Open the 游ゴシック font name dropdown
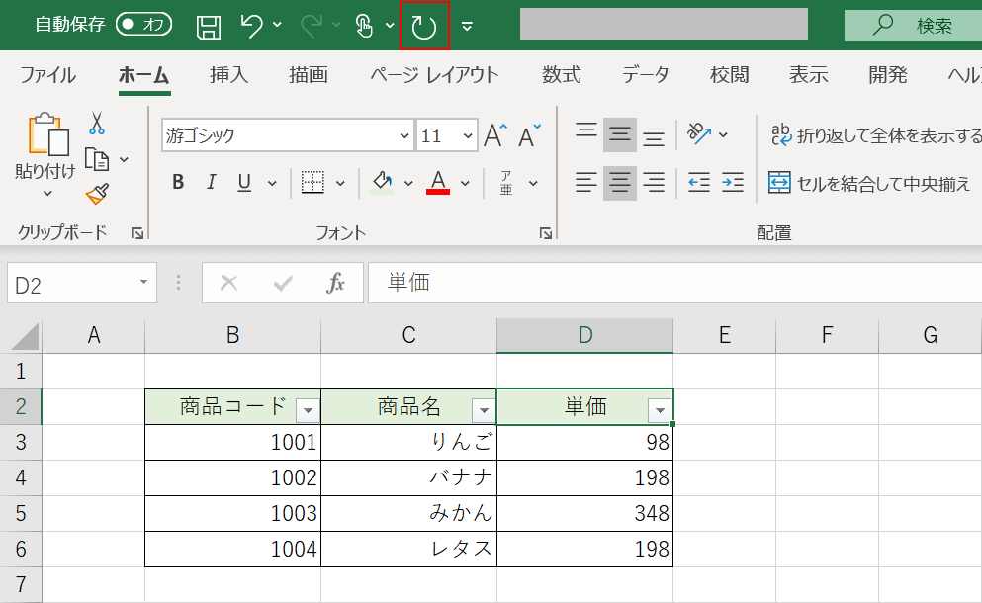Viewport: 982px width, 603px height. tap(403, 134)
